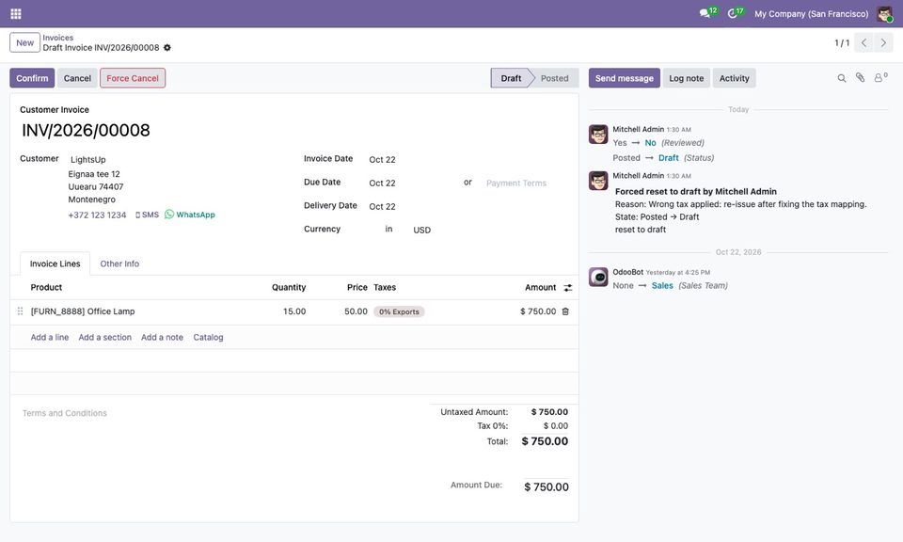Click Send message in chatter

click(625, 78)
